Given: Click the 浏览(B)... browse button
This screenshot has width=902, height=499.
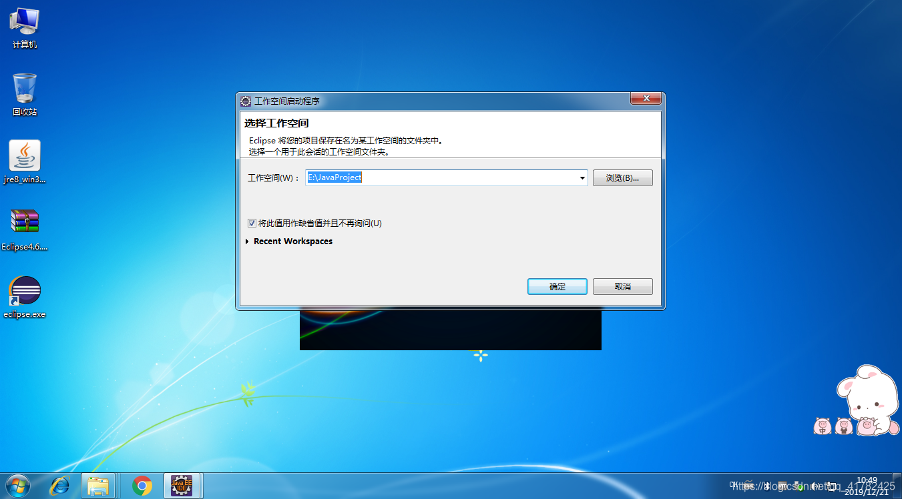Looking at the screenshot, I should click(623, 178).
